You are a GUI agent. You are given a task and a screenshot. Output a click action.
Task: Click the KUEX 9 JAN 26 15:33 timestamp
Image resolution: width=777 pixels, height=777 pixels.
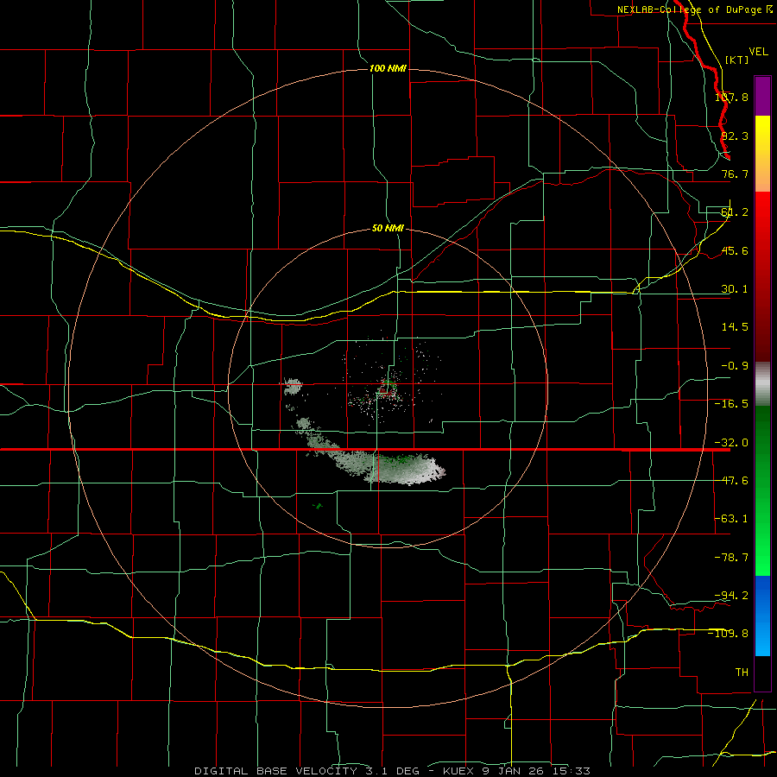tap(517, 771)
